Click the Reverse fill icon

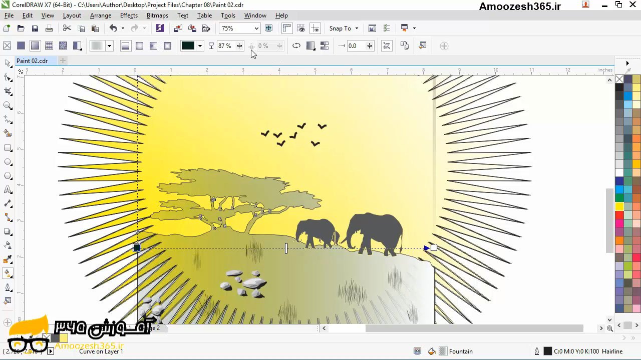pos(296,46)
